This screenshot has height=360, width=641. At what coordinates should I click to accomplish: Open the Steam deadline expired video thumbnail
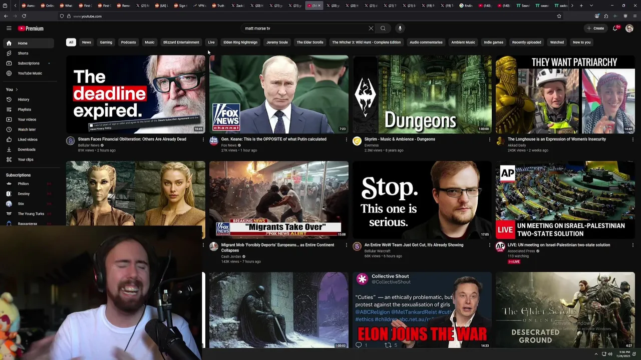point(136,94)
